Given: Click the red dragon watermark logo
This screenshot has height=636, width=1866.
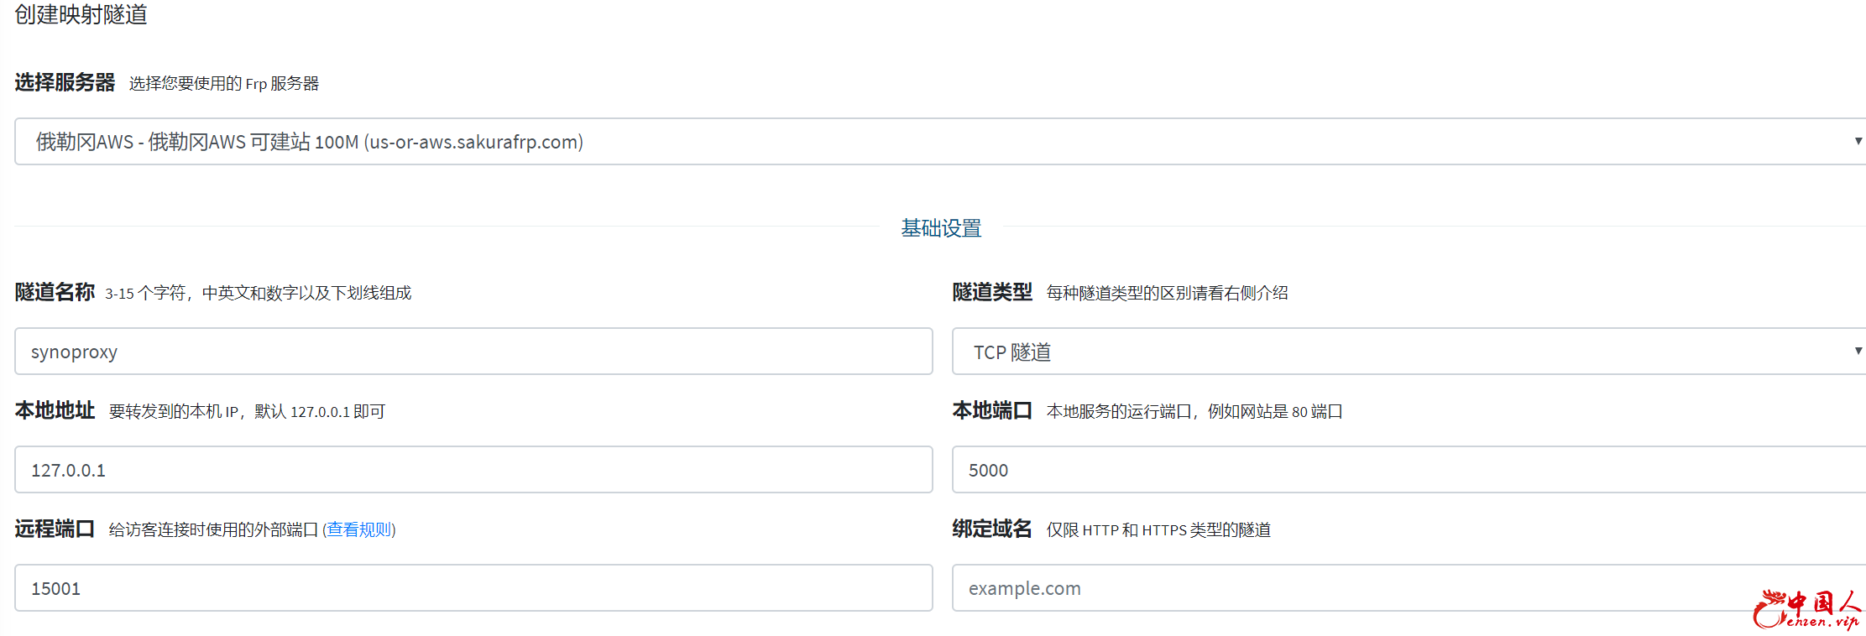Looking at the screenshot, I should [1806, 610].
